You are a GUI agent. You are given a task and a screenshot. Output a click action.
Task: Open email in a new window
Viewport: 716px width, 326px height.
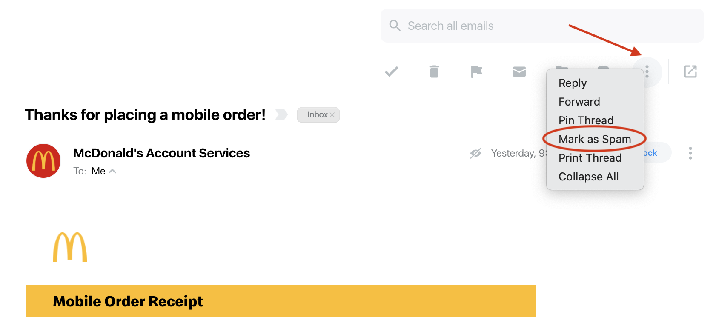pyautogui.click(x=690, y=71)
